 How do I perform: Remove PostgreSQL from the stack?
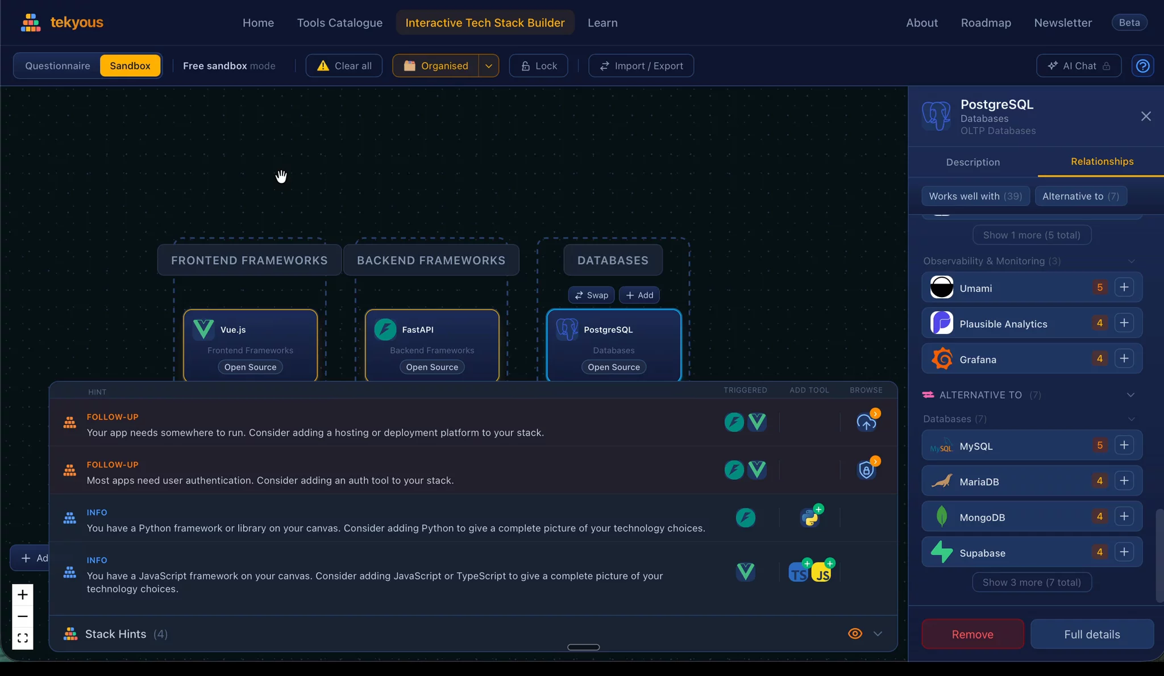point(972,634)
